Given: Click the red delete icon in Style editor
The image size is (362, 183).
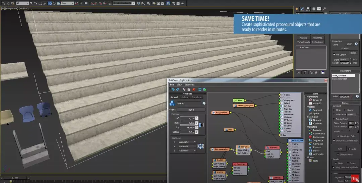Looking at the screenshot, I should coord(194,89).
